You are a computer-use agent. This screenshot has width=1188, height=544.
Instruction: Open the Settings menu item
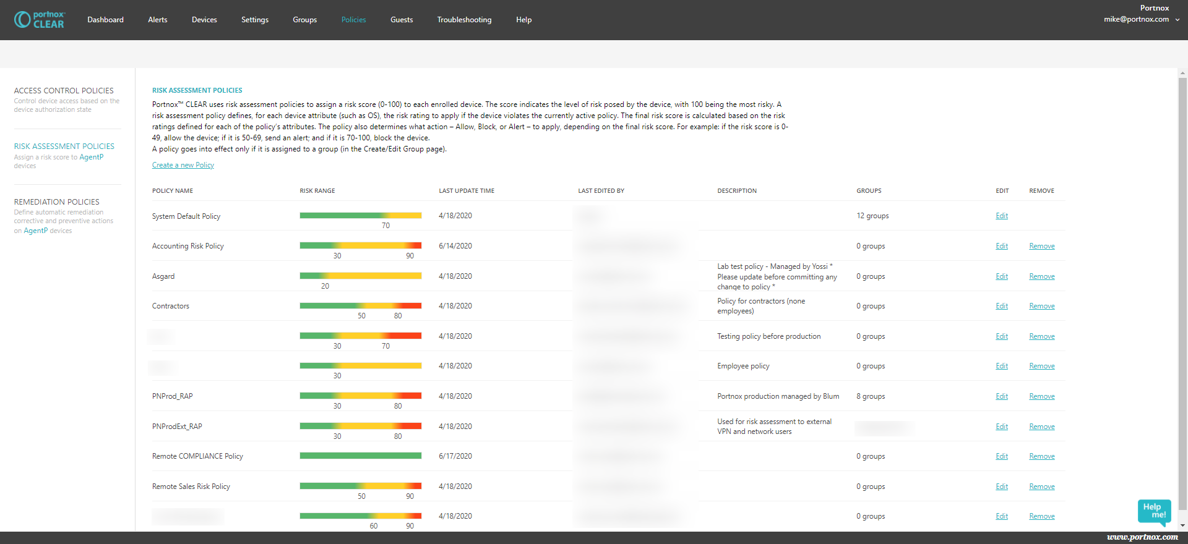pos(255,20)
